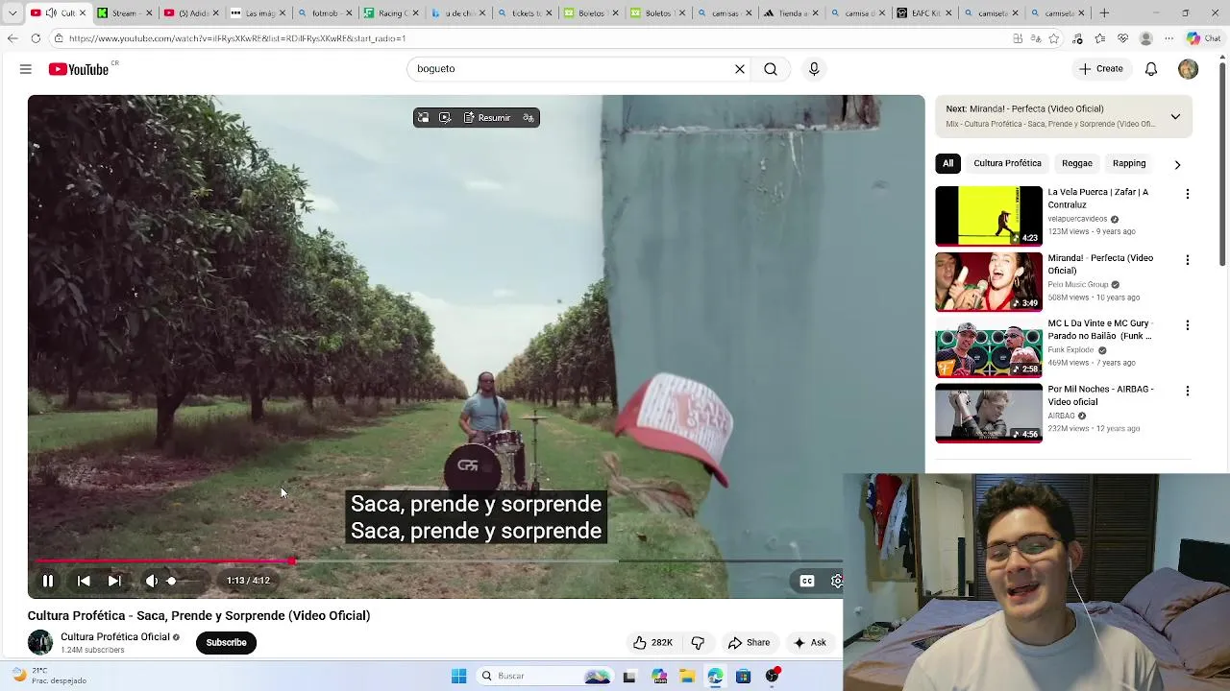Open Copilot Chat in browser toolbar
The width and height of the screenshot is (1230, 691).
(x=1205, y=38)
